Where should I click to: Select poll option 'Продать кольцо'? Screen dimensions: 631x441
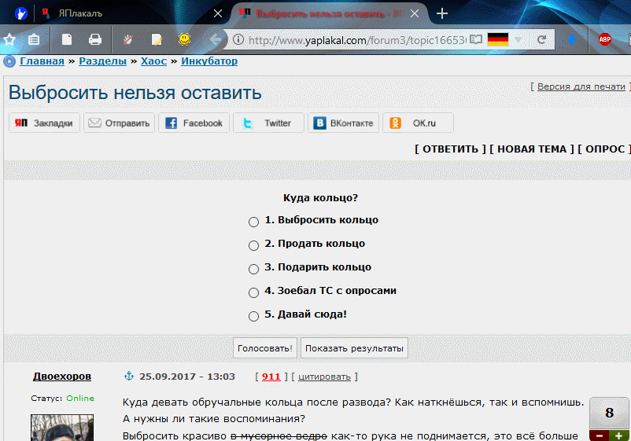point(253,245)
